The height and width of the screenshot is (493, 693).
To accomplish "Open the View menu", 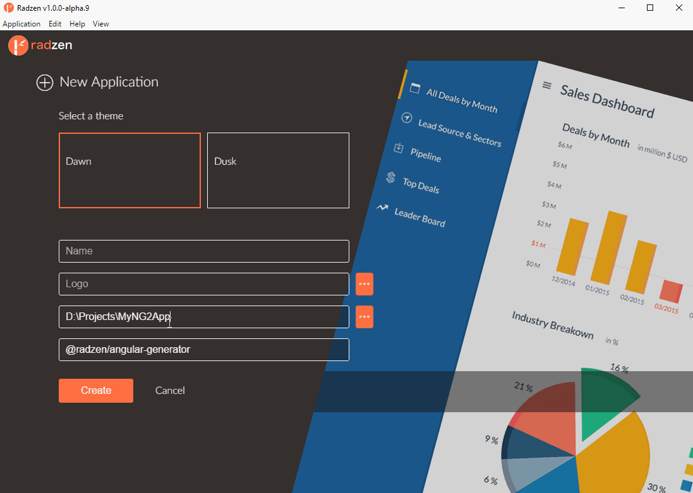I will (x=100, y=23).
